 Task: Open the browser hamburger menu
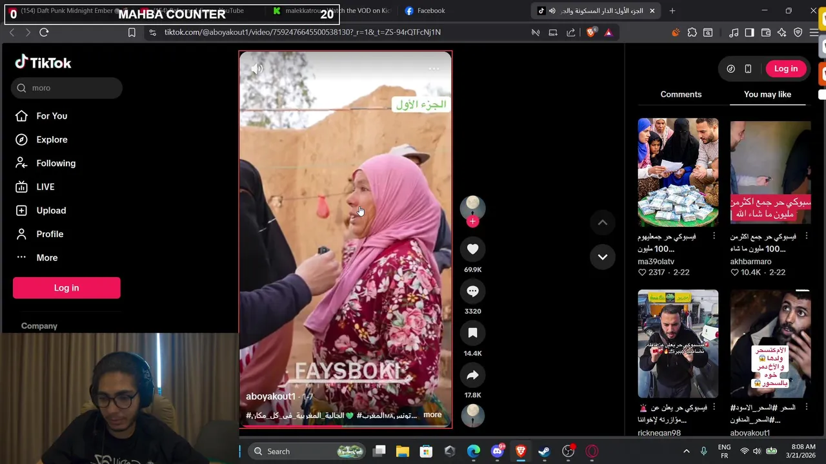click(x=814, y=32)
